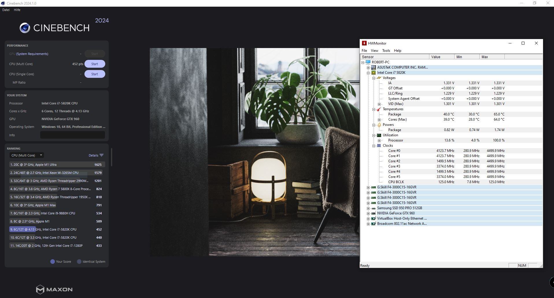Select the 6C/12T @ 3.3 GHz i7-5820K entry
This screenshot has height=298, width=554.
coord(57,238)
